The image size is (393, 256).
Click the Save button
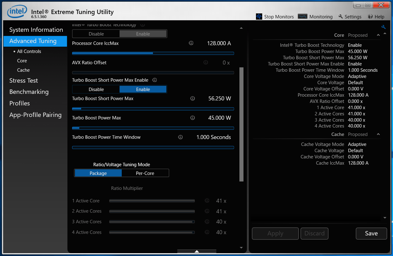[x=371, y=234]
